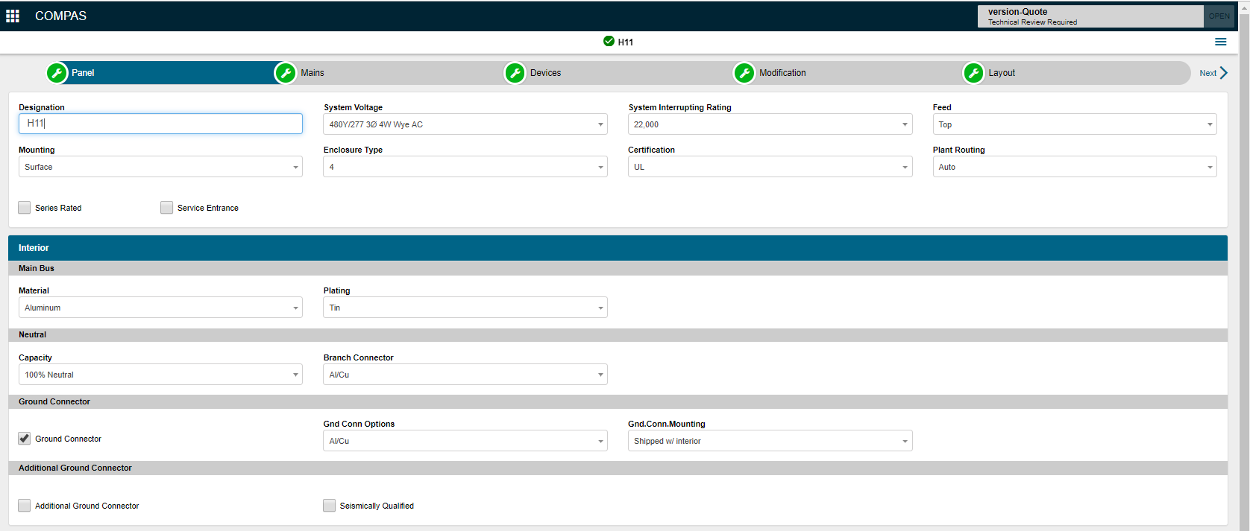Click the Designation input field
Image resolution: width=1250 pixels, height=531 pixels.
click(160, 124)
